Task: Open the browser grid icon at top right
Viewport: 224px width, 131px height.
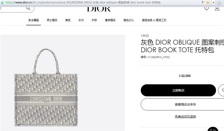Action: tap(219, 3)
